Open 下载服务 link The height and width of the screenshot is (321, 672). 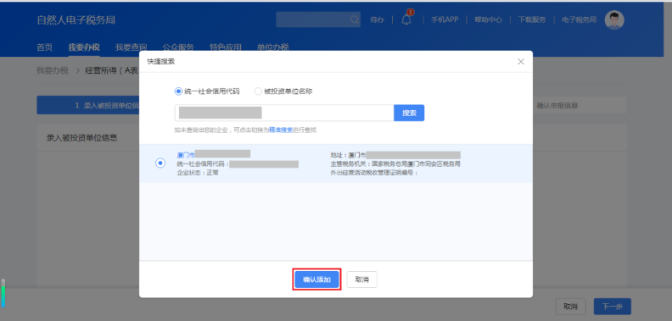tap(532, 19)
